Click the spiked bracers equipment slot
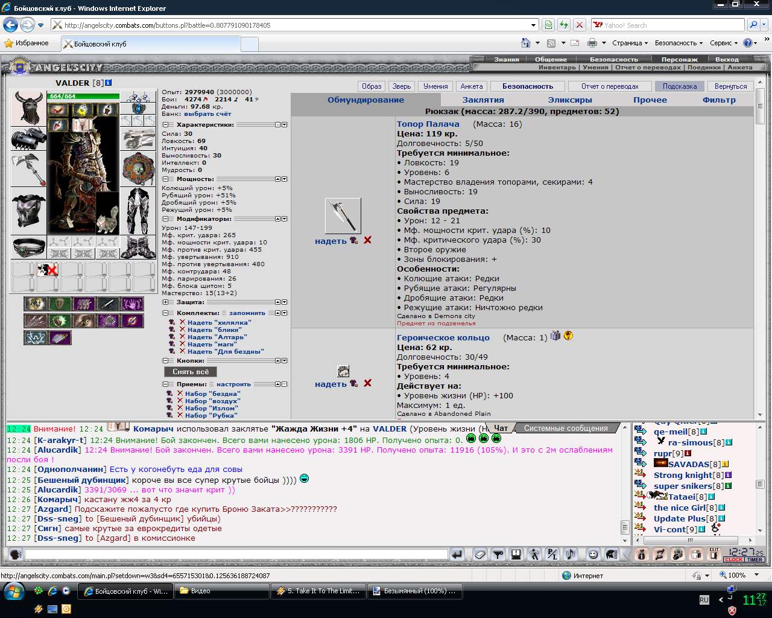This screenshot has height=618, width=772. (x=28, y=139)
